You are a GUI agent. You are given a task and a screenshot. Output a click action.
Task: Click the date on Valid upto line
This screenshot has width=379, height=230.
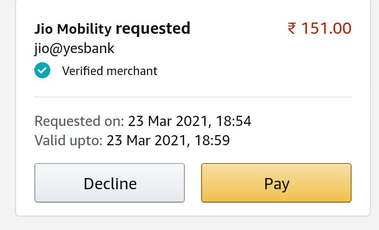tap(146, 141)
